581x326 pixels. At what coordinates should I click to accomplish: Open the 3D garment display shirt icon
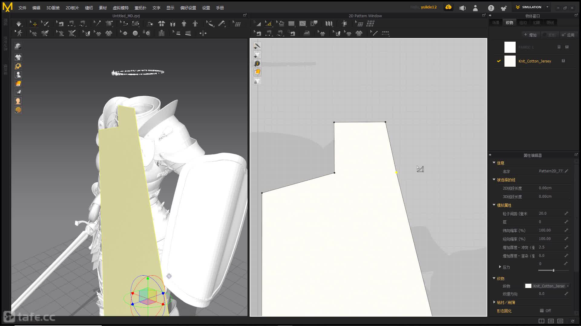(x=18, y=57)
